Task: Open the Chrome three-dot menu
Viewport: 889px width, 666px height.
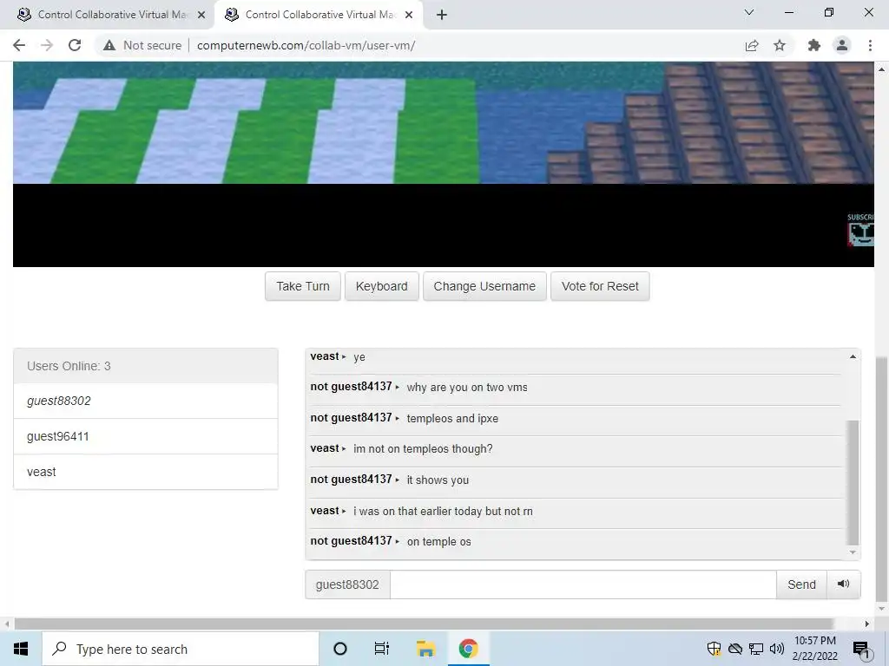Action: pos(870,45)
